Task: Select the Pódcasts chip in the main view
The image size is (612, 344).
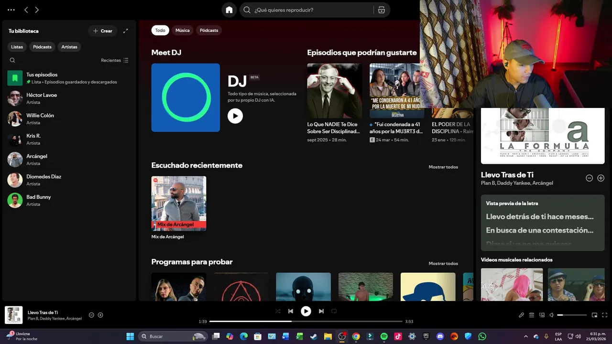Action: click(x=209, y=30)
